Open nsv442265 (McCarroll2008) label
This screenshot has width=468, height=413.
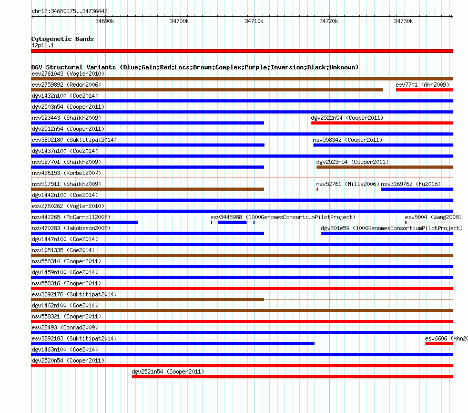pyautogui.click(x=71, y=217)
